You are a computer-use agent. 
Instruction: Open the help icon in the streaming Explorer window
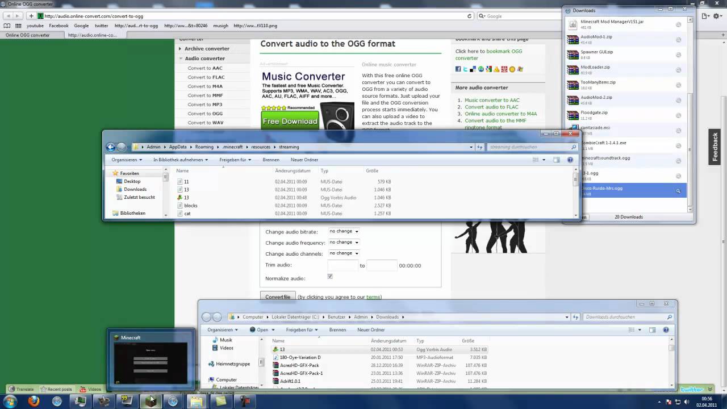[570, 160]
